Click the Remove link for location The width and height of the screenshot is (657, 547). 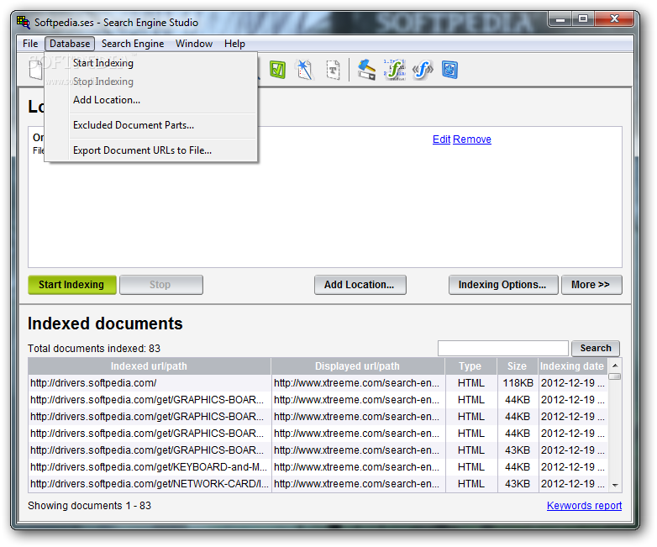(x=472, y=139)
